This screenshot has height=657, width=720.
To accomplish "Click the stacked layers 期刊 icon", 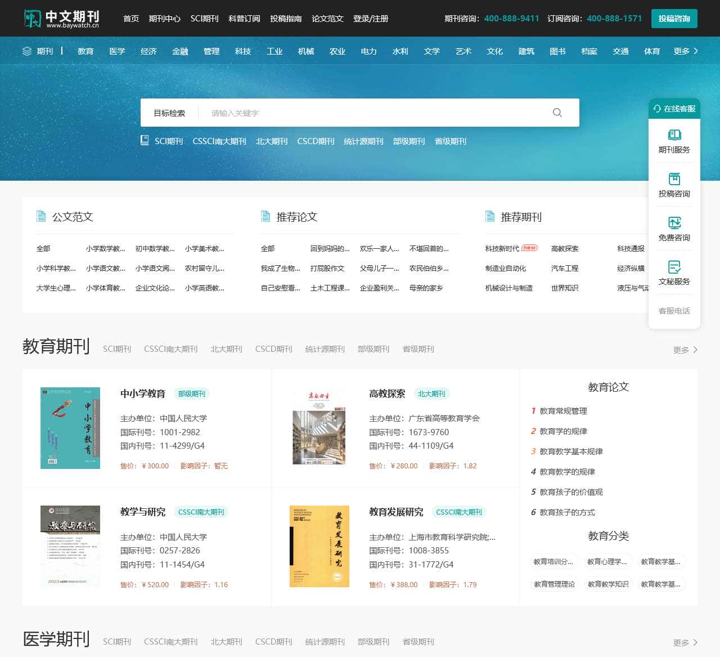I will (x=27, y=51).
